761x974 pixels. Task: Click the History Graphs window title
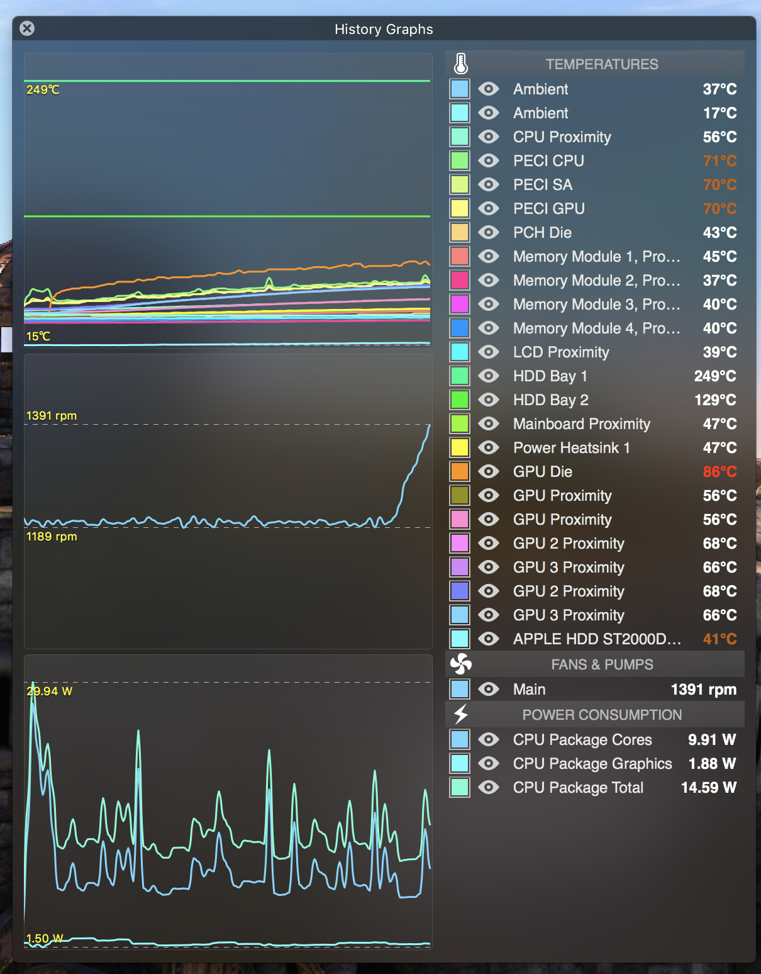[x=384, y=29]
